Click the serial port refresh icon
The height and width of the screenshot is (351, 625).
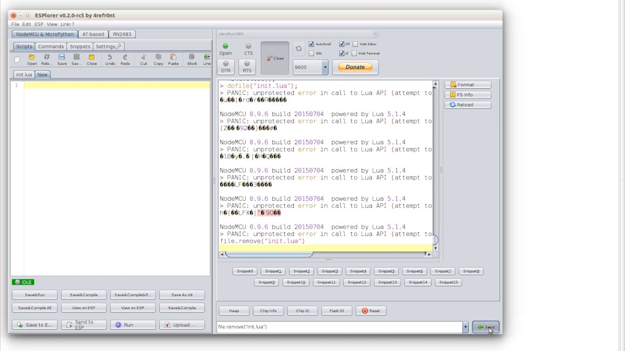[x=298, y=49]
